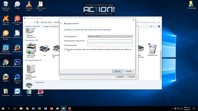This screenshot has width=198, height=111.
Task: Go back in the Devices window navigation
Action: click(x=25, y=22)
